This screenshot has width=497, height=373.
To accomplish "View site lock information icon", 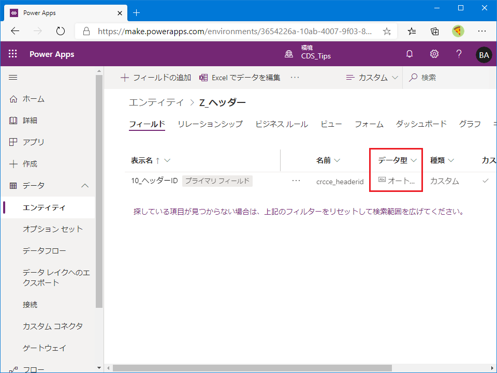I will point(86,31).
